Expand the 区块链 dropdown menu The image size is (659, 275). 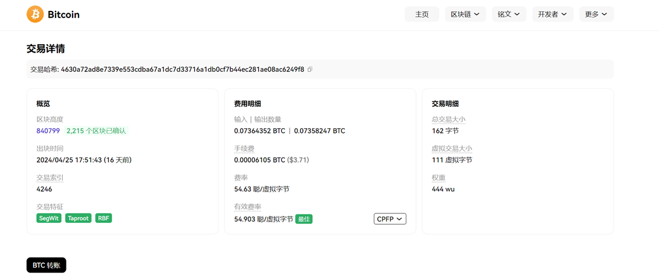click(466, 14)
